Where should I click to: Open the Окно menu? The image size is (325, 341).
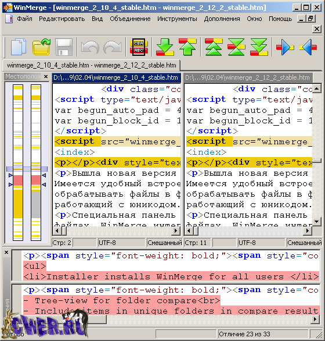[x=254, y=19]
